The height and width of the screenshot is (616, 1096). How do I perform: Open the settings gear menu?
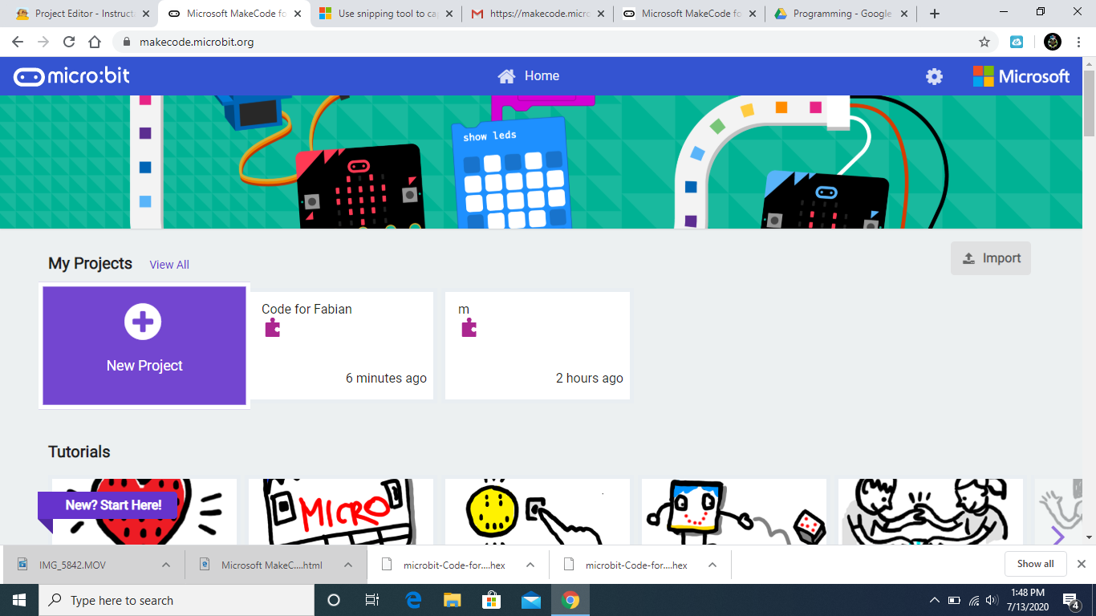click(x=934, y=76)
